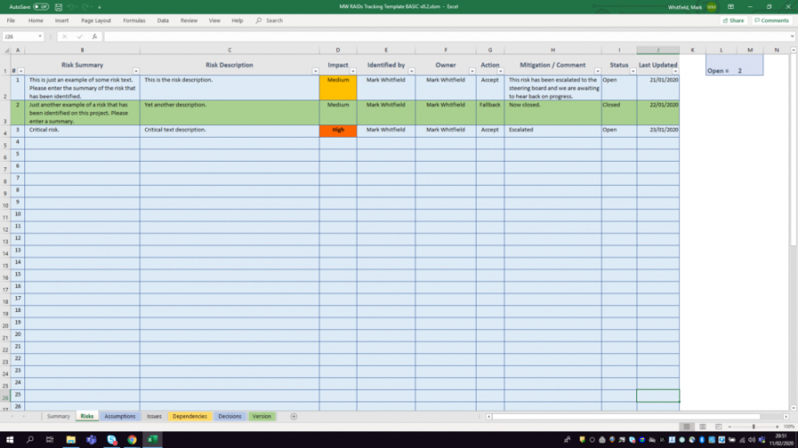Select the 'Fallback' action cell

click(490, 113)
